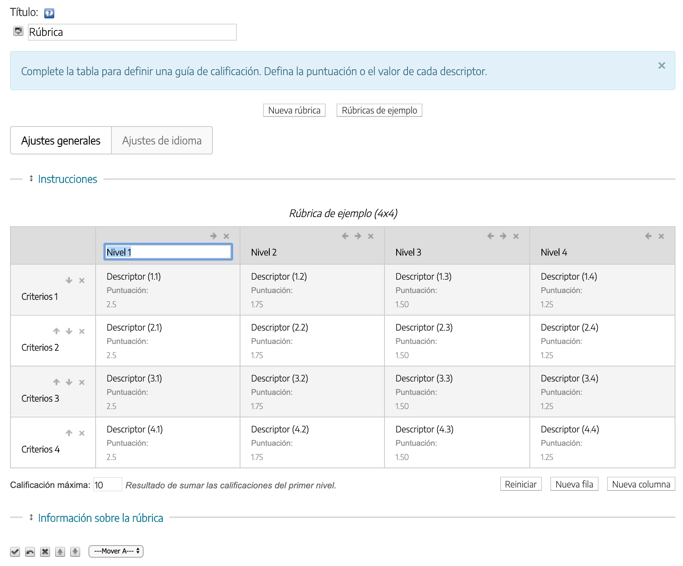
Task: Click the Nueva rúbrica button
Action: coord(294,111)
